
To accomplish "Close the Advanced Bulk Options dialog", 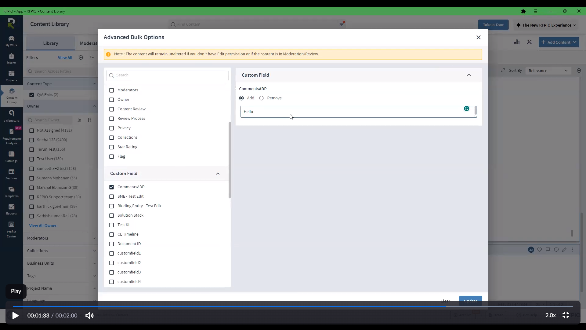I will click(x=479, y=37).
